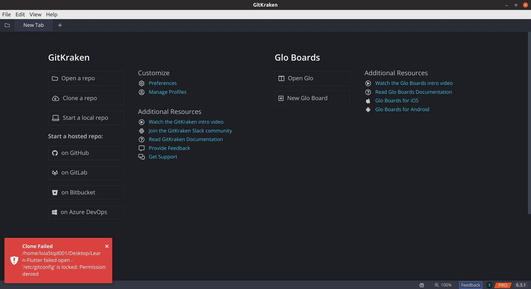Click the shield alert icon in the error notification
The width and height of the screenshot is (531, 289).
point(14,260)
